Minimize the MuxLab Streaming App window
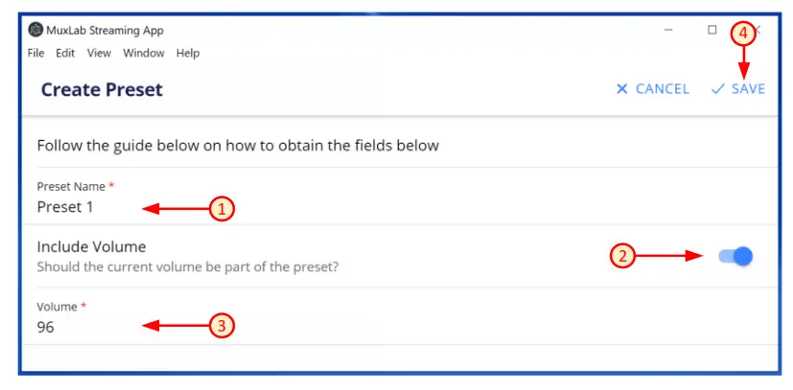This screenshot has height=390, width=793. pos(668,30)
